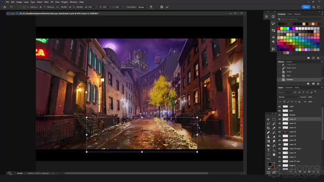This screenshot has height=182, width=324.
Task: Hide the mask layer
Action: coord(280,106)
